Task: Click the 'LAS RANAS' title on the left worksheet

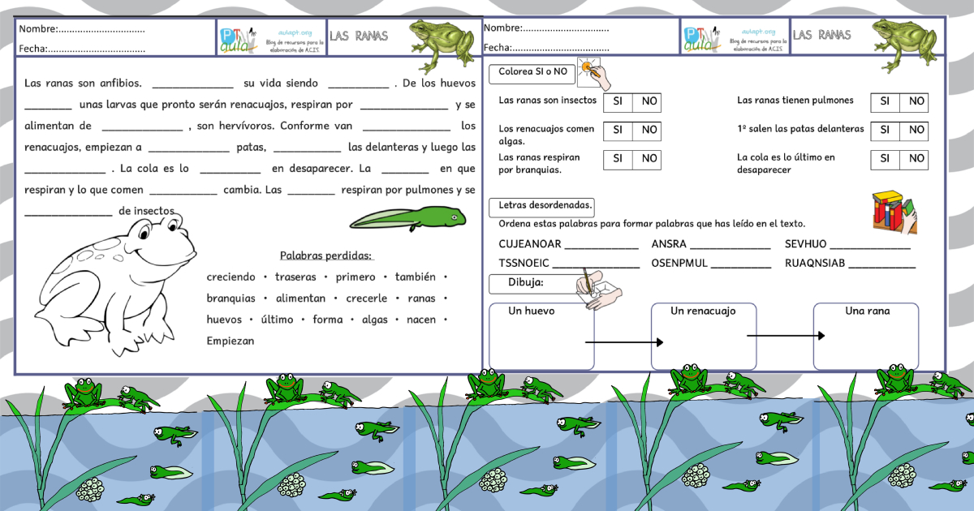Action: point(360,36)
